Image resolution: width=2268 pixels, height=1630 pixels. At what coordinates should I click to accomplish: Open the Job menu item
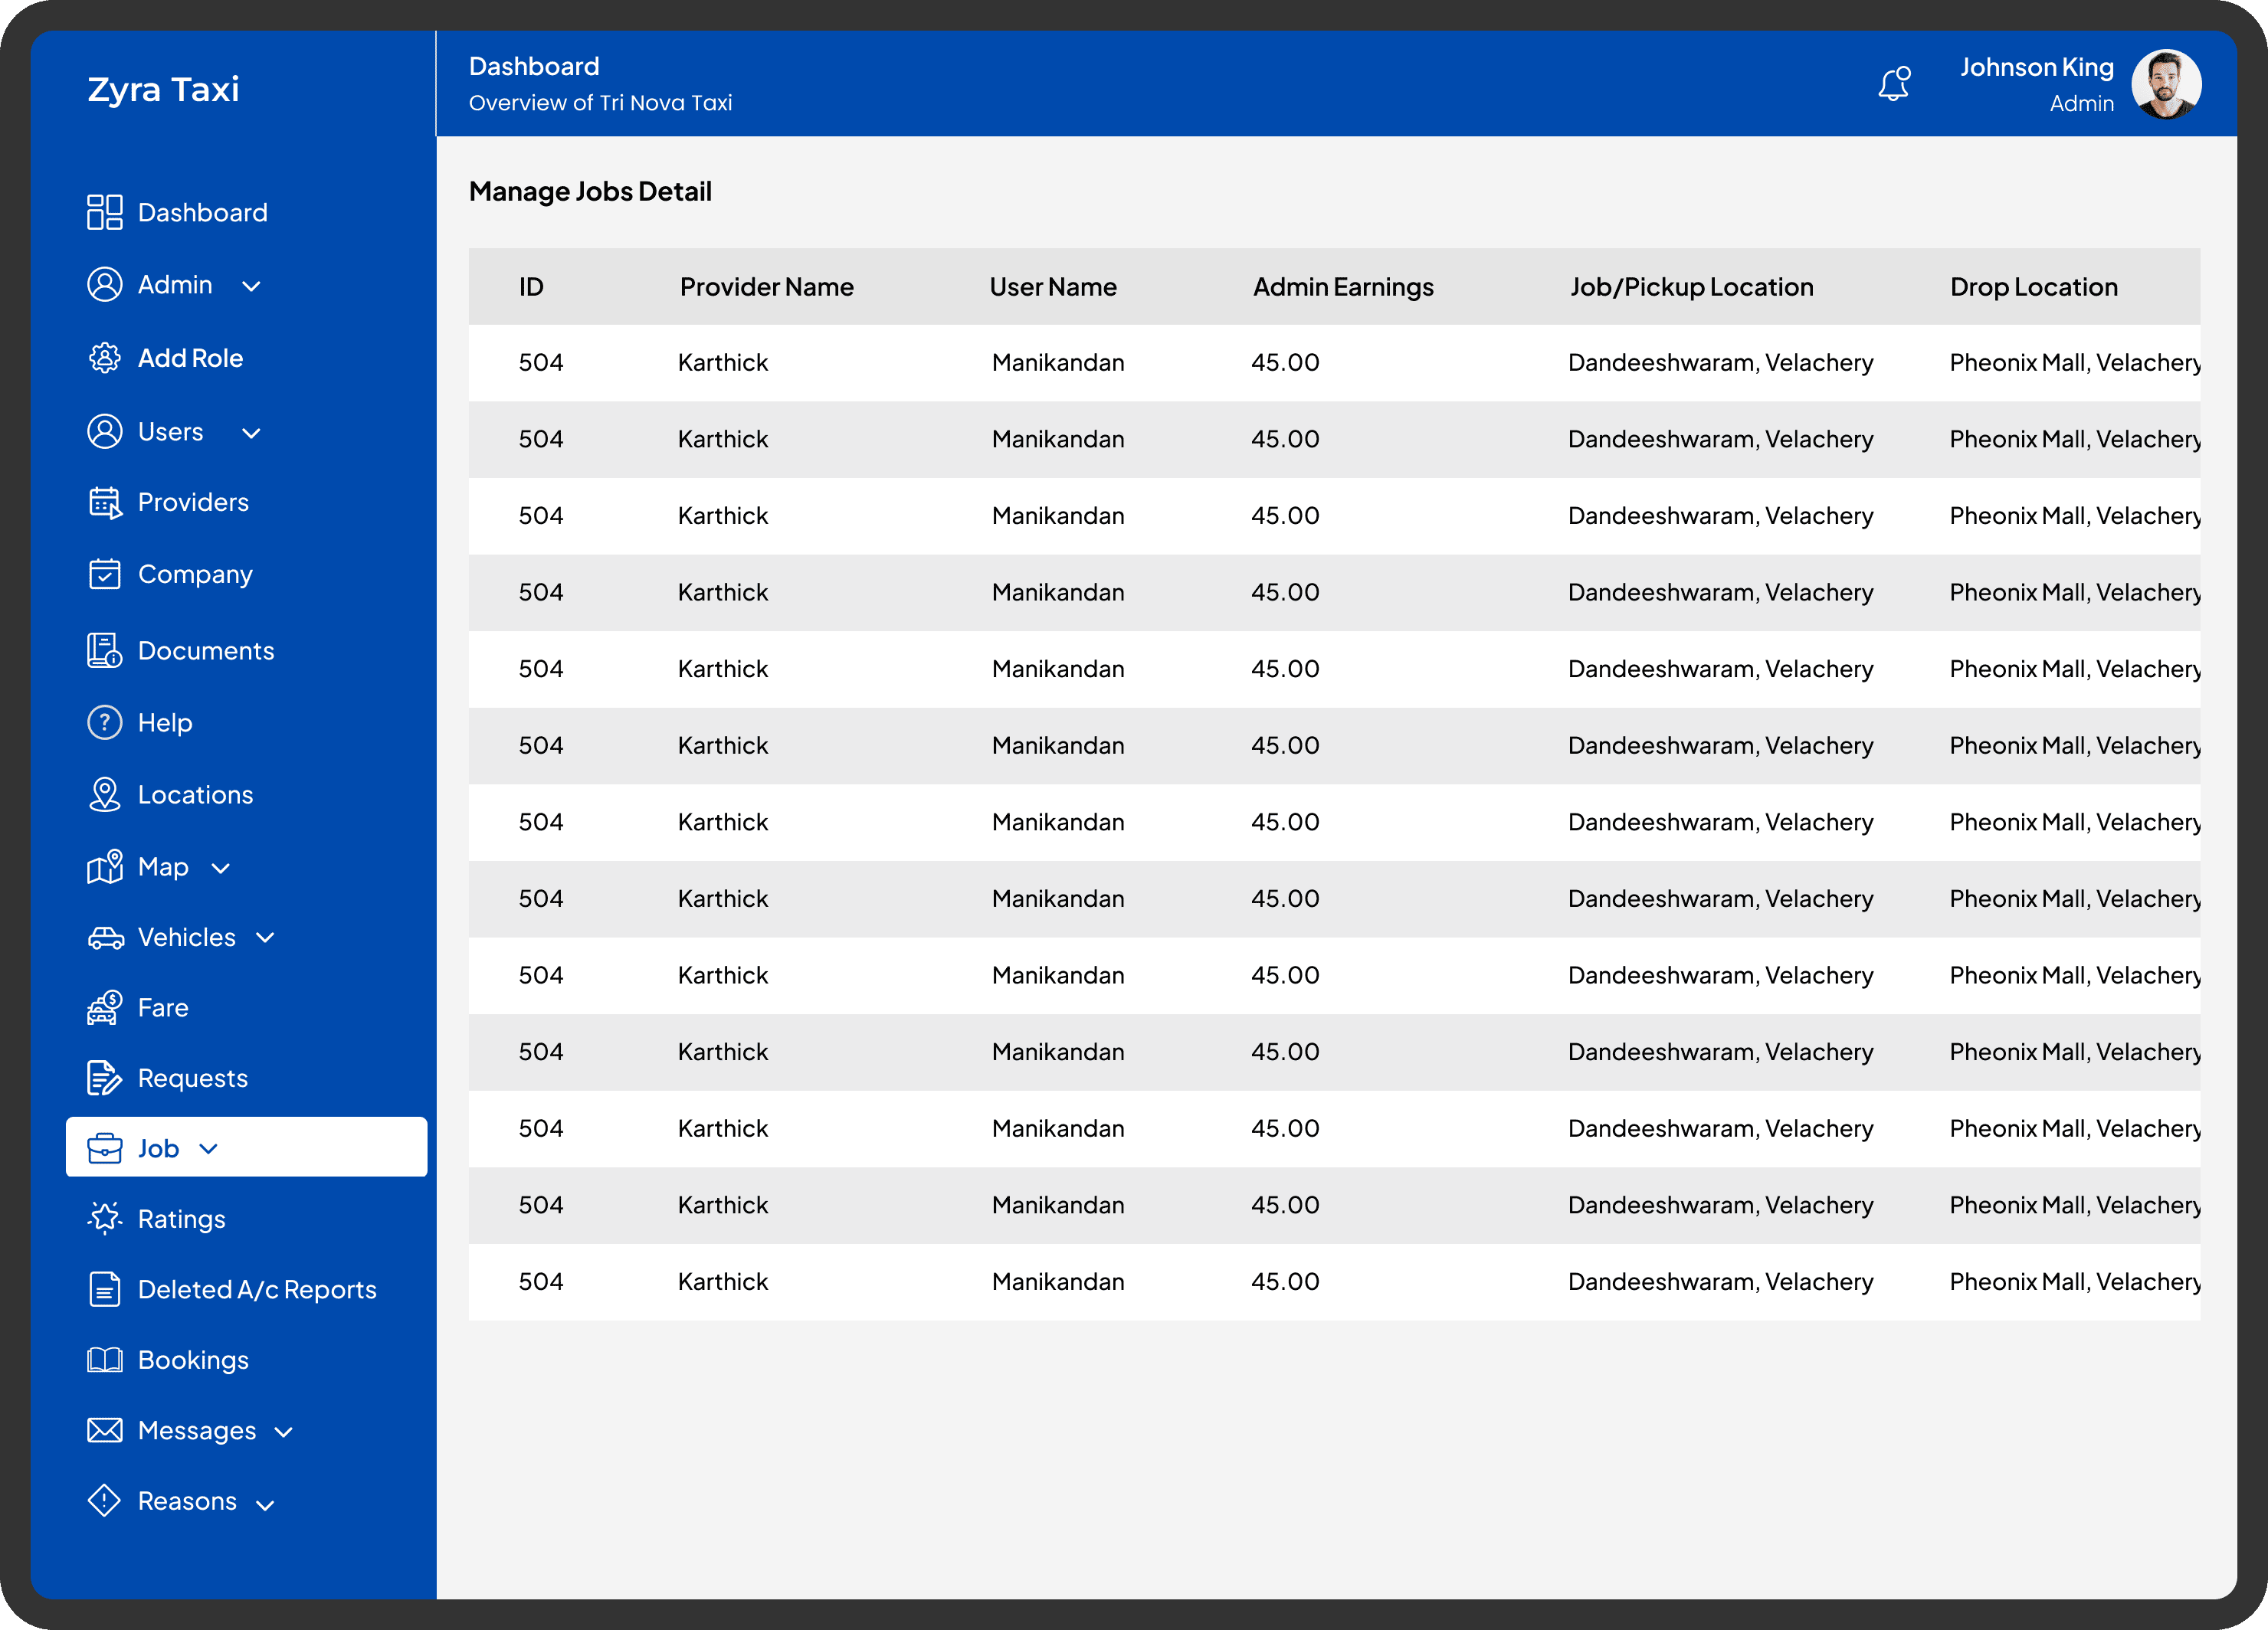click(x=158, y=1148)
